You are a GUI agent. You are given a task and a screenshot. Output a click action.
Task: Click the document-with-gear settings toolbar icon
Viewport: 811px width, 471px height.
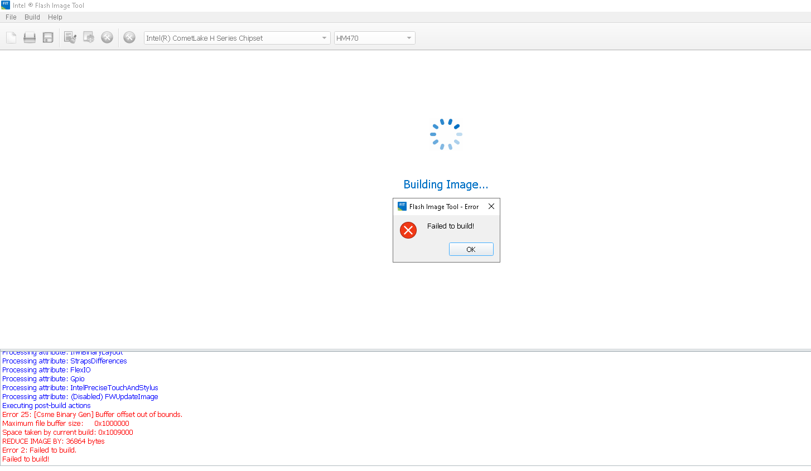point(89,37)
